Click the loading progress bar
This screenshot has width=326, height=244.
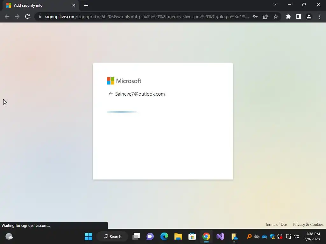point(123,112)
